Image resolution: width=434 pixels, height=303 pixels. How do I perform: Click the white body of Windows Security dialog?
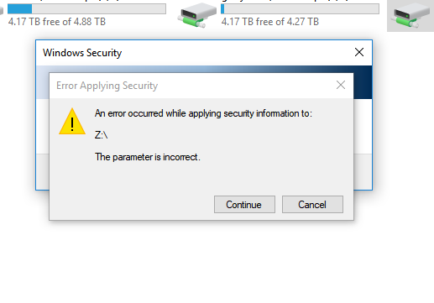[x=363, y=126]
